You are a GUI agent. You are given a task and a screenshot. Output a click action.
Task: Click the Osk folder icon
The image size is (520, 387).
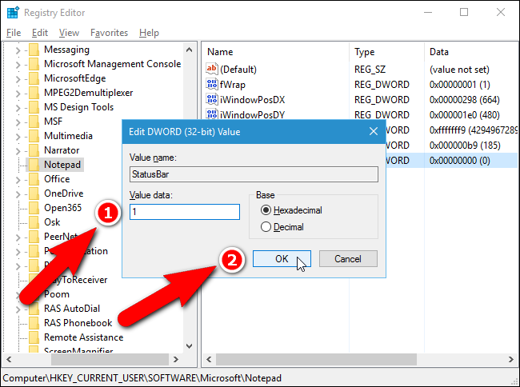pos(34,222)
